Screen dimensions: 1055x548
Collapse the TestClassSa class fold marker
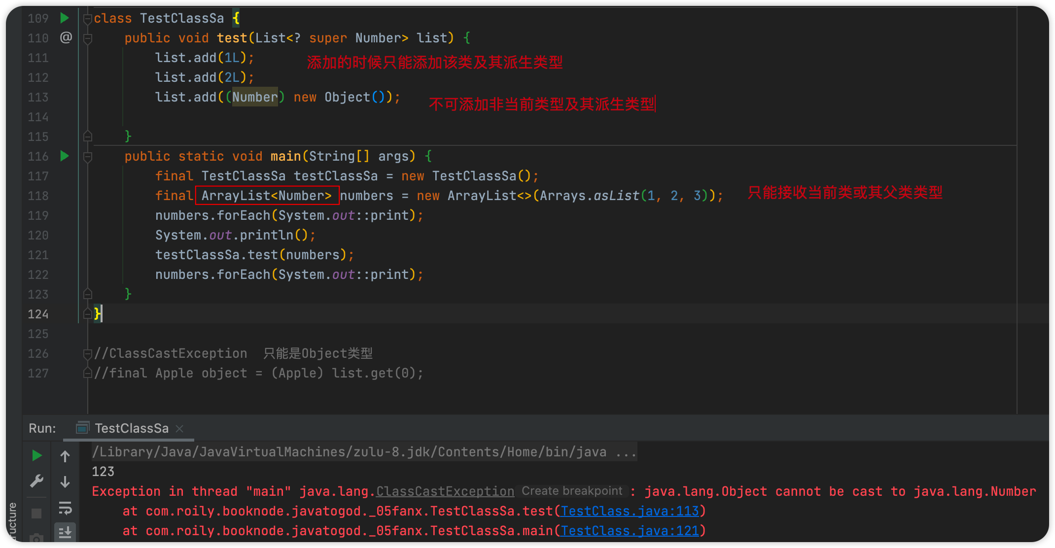[x=88, y=19]
